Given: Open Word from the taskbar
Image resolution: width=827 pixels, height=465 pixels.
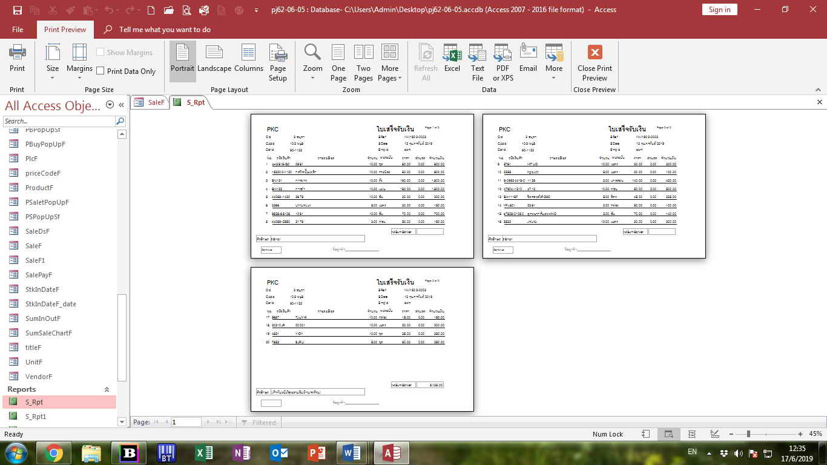Looking at the screenshot, I should coord(352,453).
